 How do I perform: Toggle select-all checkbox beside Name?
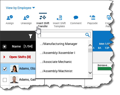click(4, 46)
